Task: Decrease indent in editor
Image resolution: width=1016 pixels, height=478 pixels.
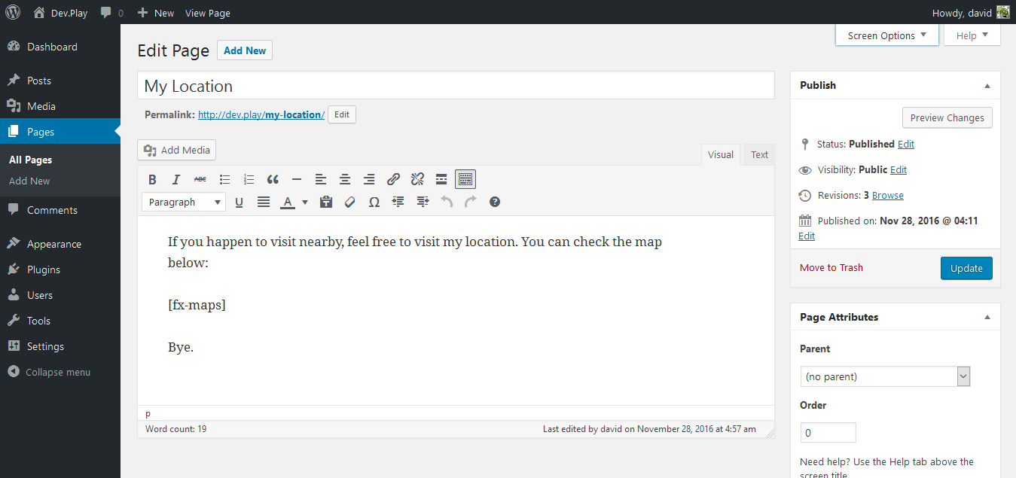Action: (398, 202)
